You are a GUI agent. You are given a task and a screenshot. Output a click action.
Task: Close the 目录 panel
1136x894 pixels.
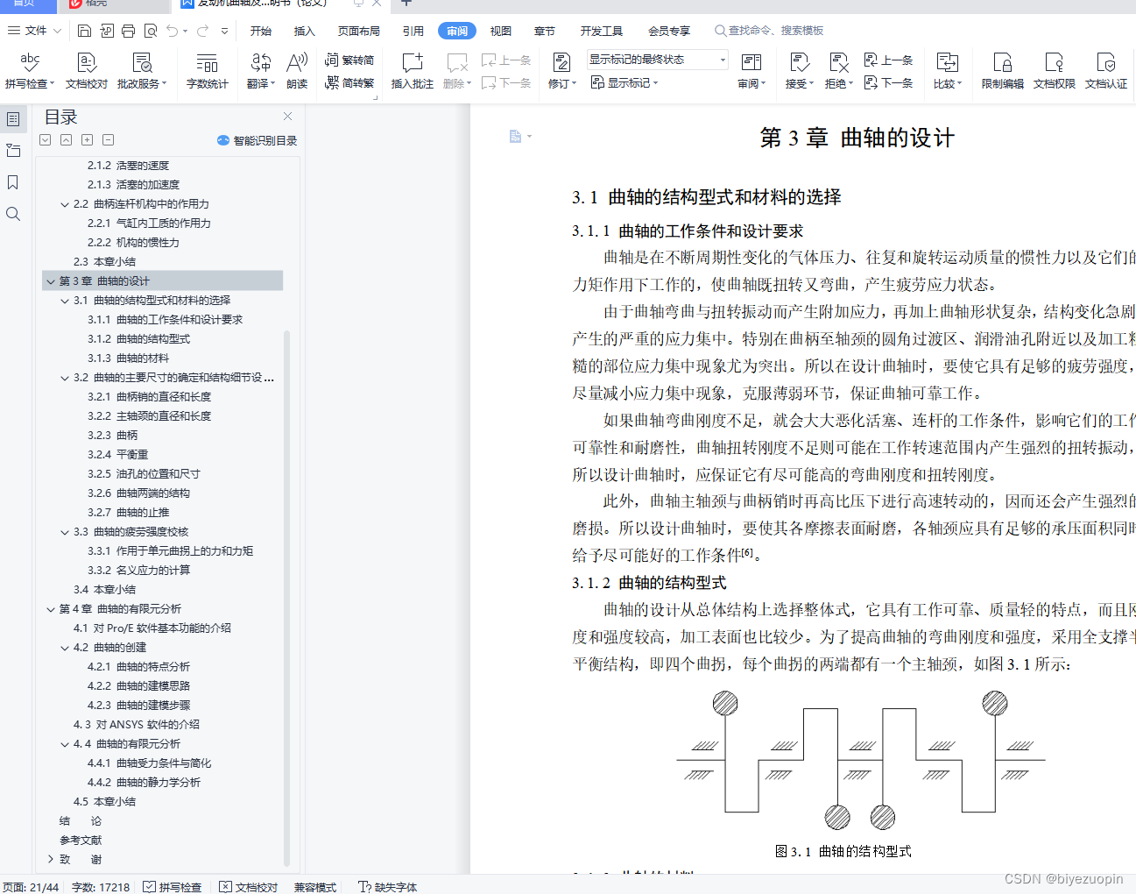(x=287, y=116)
